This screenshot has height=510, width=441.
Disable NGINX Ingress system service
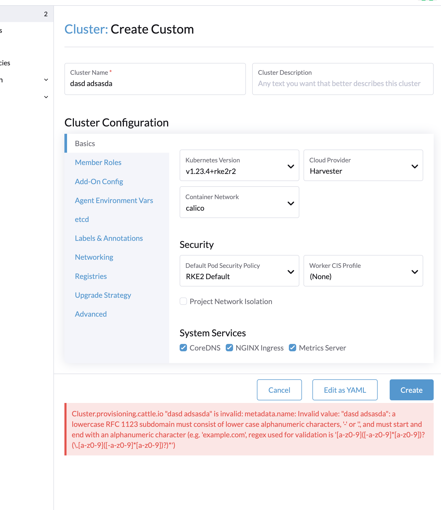[x=229, y=348]
